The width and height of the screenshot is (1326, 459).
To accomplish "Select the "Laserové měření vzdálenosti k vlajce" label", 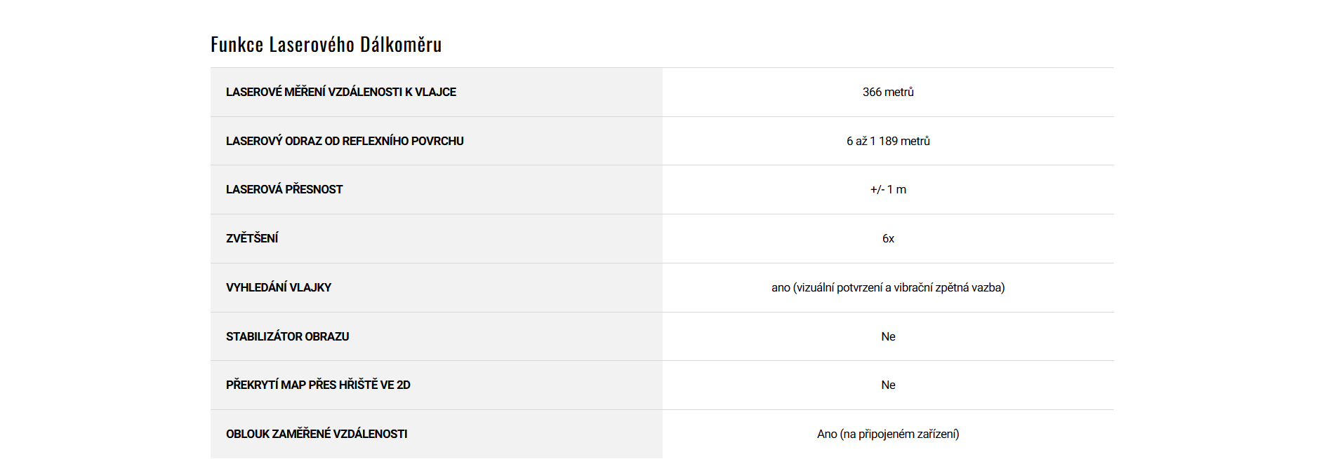I will coord(340,92).
